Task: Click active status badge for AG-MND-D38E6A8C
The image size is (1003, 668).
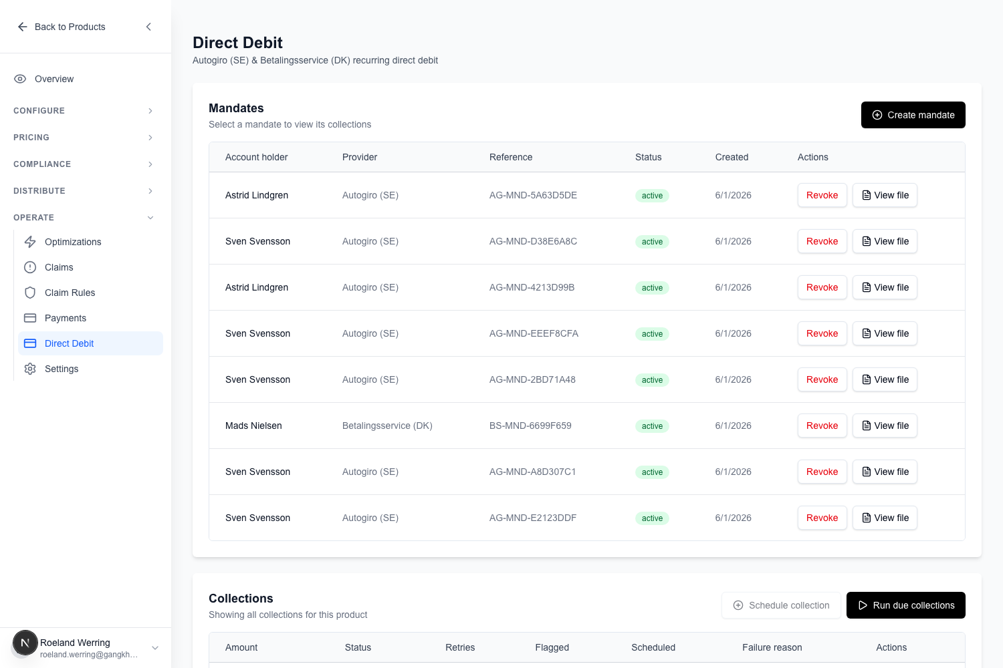Action: tap(652, 242)
